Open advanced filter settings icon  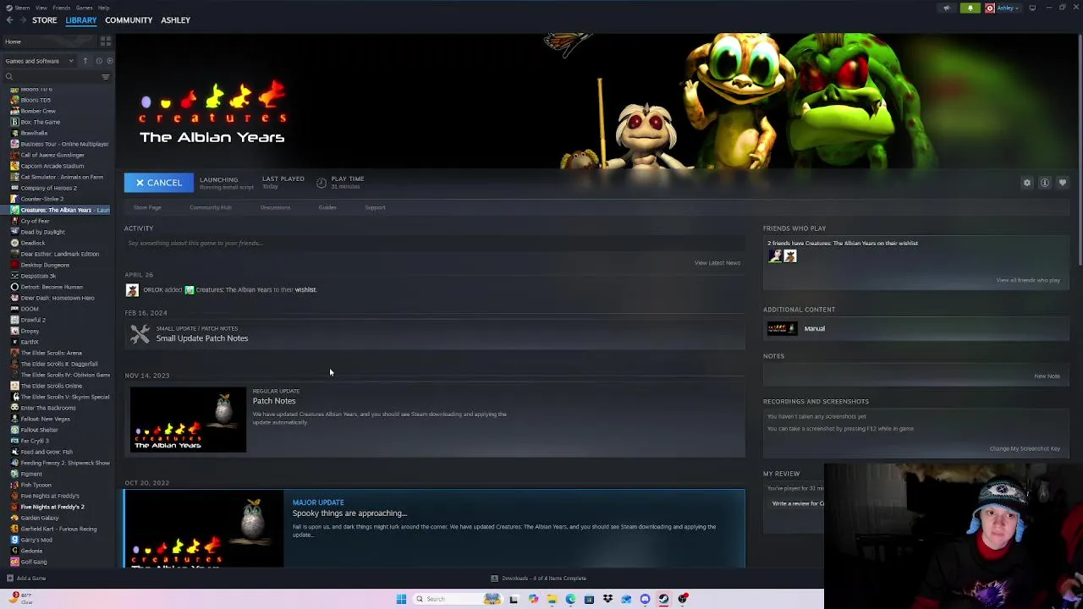pyautogui.click(x=106, y=77)
